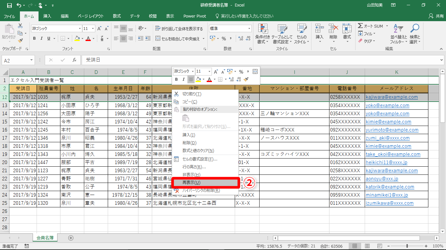446x250 pixels.
Task: Increase decimal places in the ribbon
Action: coord(241,39)
